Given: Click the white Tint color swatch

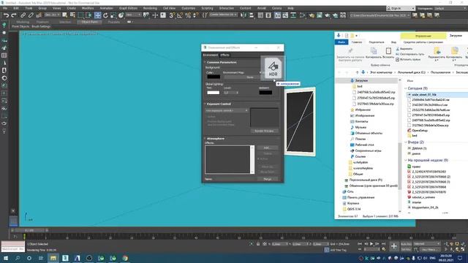Looking at the screenshot, I should tap(213, 93).
